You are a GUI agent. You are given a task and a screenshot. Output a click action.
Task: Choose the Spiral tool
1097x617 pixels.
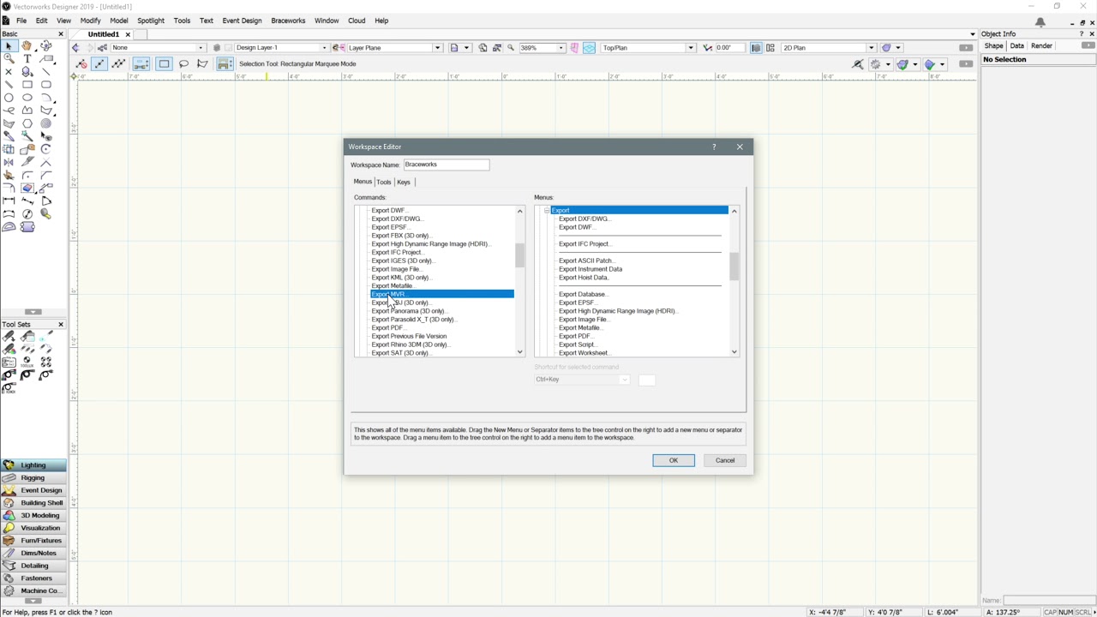[46, 123]
